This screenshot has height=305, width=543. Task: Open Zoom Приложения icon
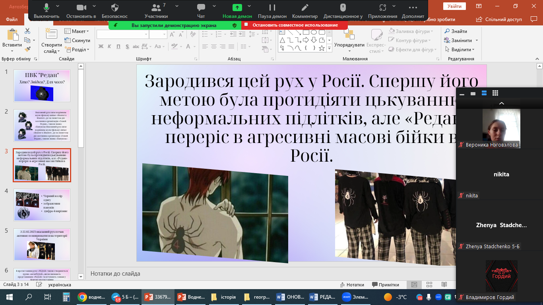pyautogui.click(x=382, y=7)
